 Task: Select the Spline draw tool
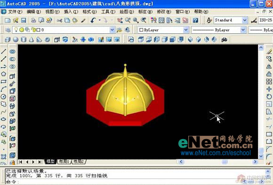pyautogui.click(x=4, y=112)
